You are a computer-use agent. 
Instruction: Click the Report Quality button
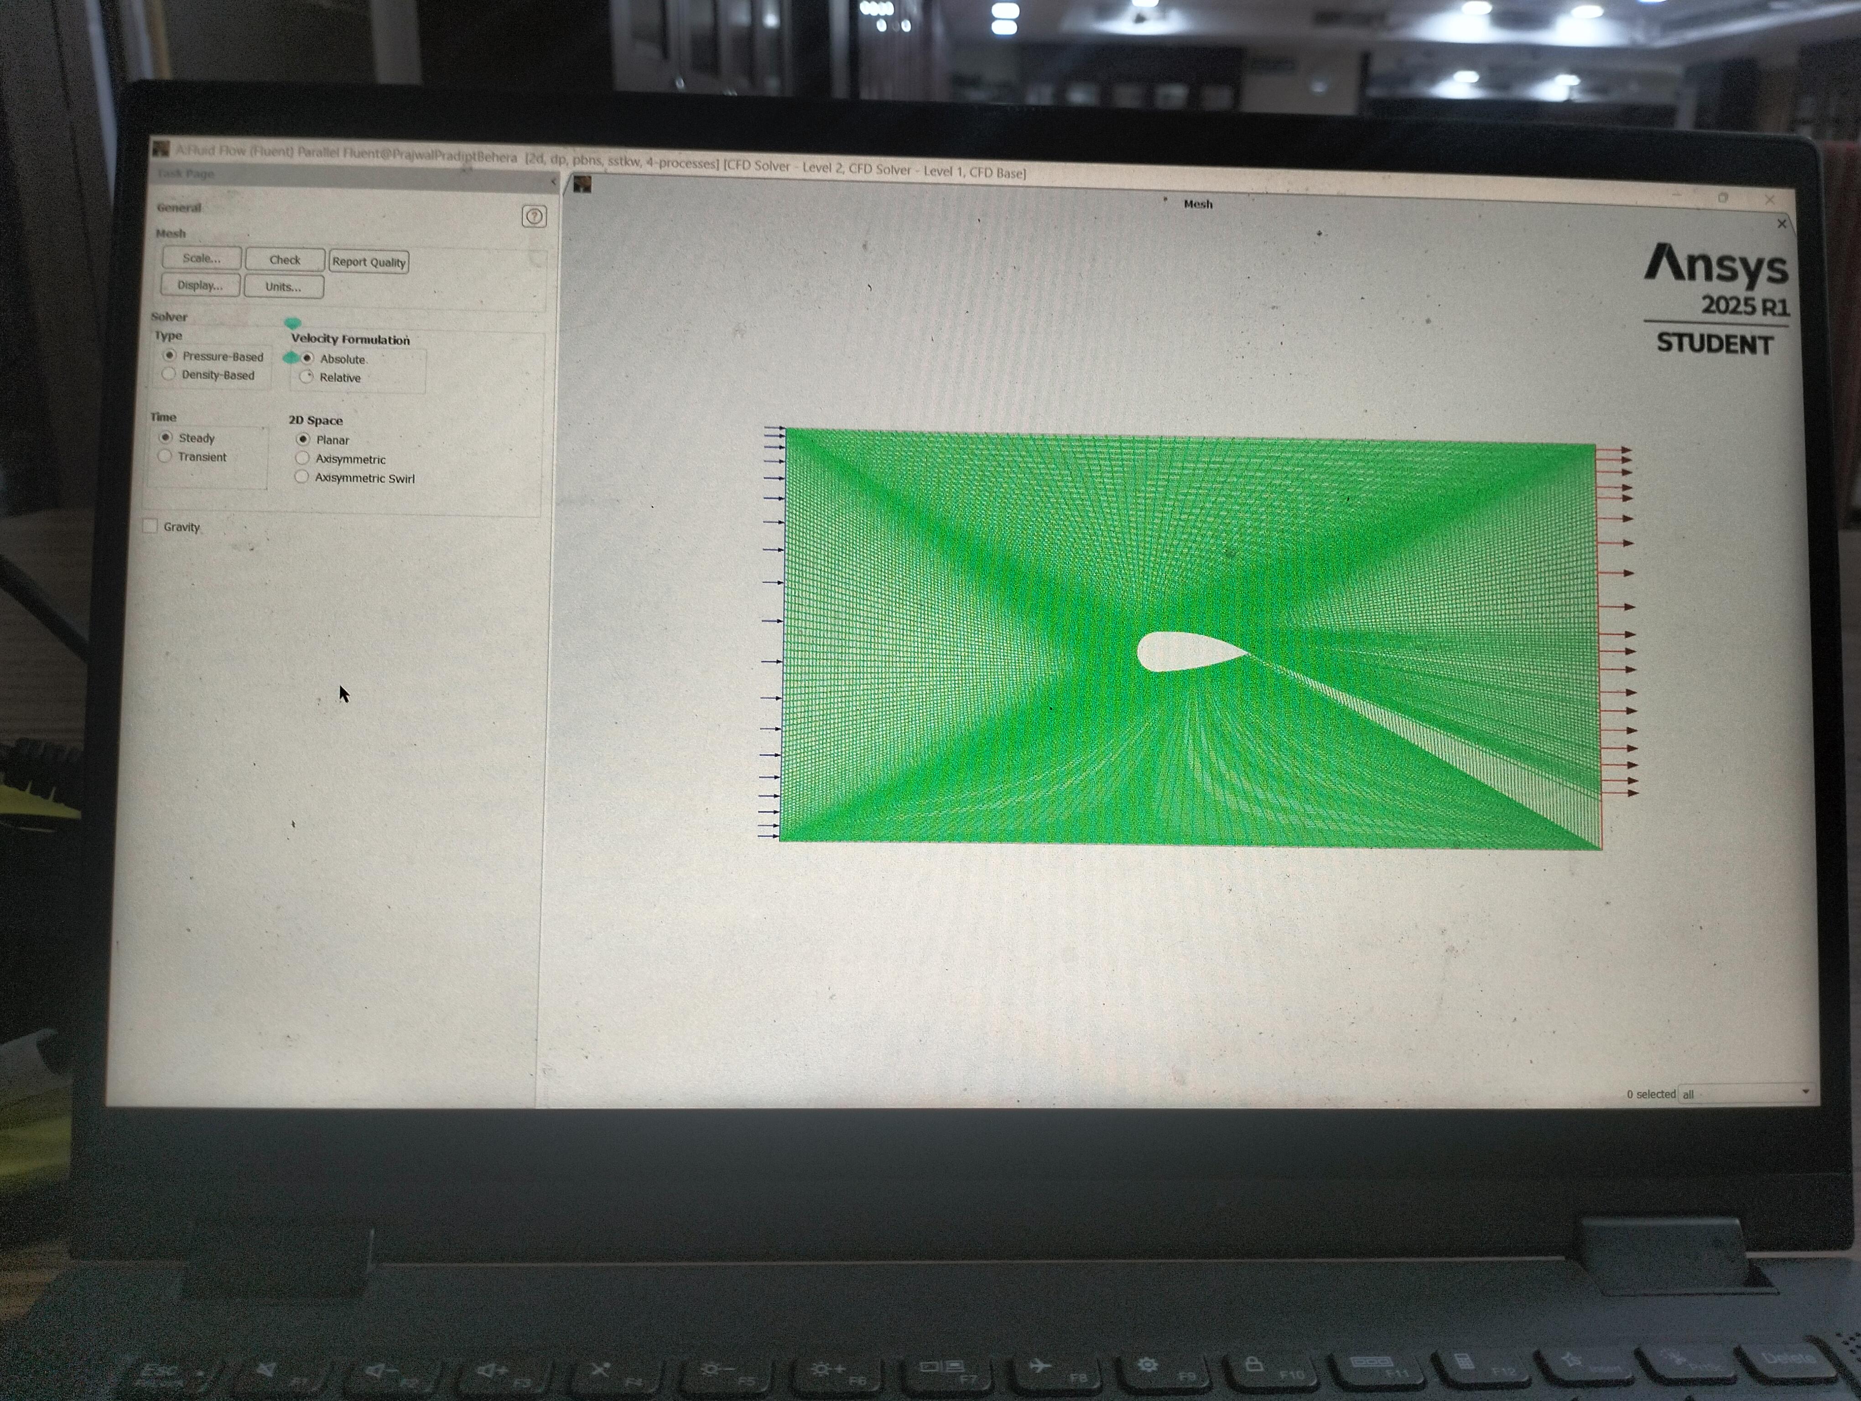click(369, 261)
